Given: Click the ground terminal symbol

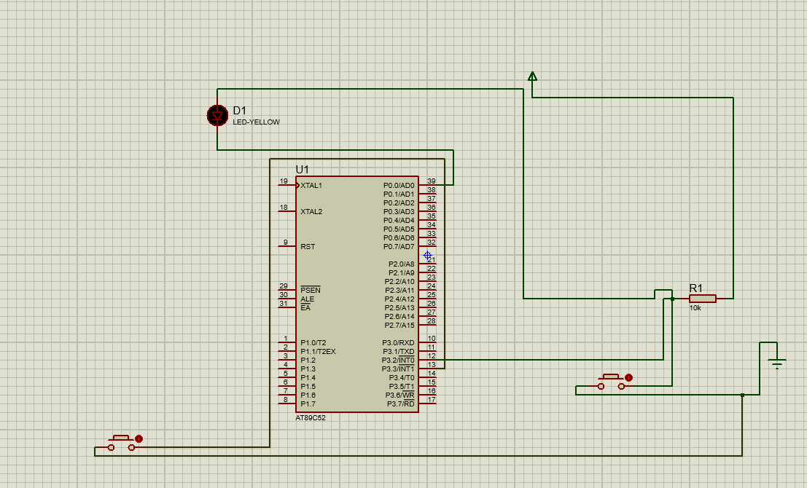Looking at the screenshot, I should click(777, 363).
